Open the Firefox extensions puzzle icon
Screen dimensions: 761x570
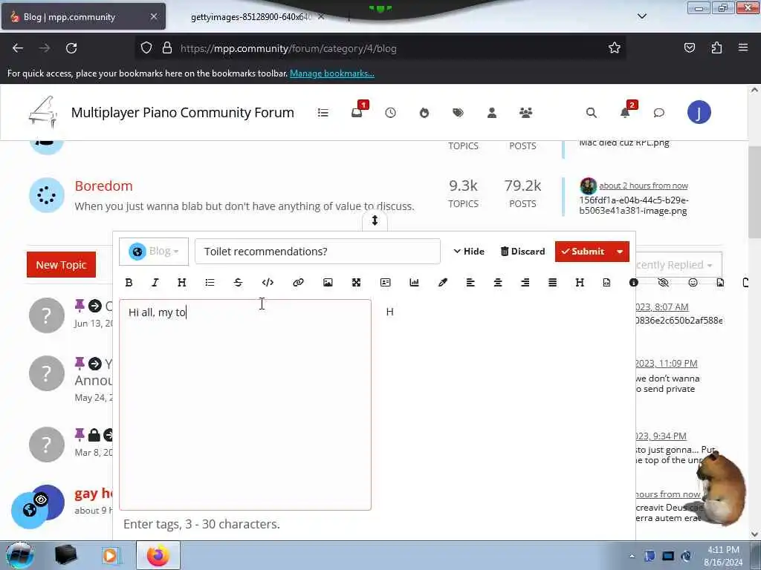(716, 47)
